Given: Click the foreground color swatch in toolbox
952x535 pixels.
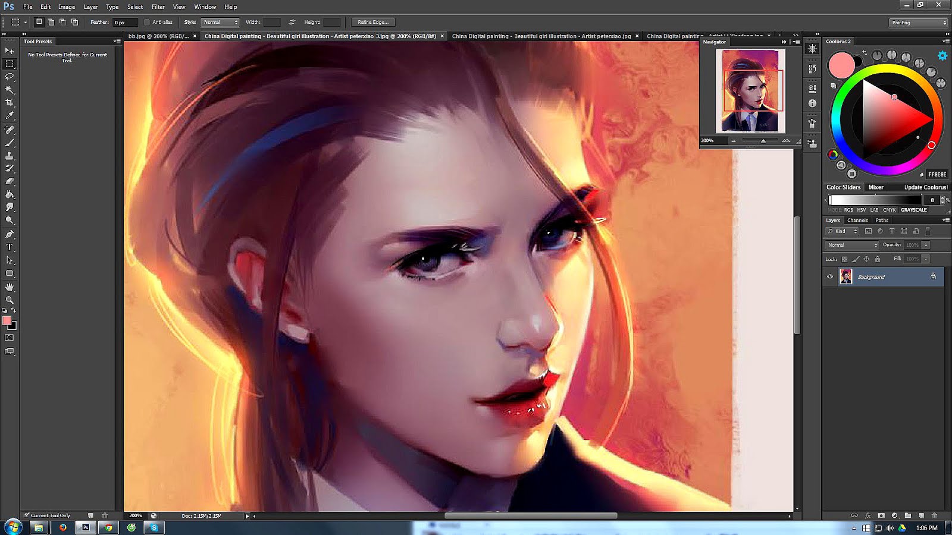Looking at the screenshot, I should tap(7, 321).
